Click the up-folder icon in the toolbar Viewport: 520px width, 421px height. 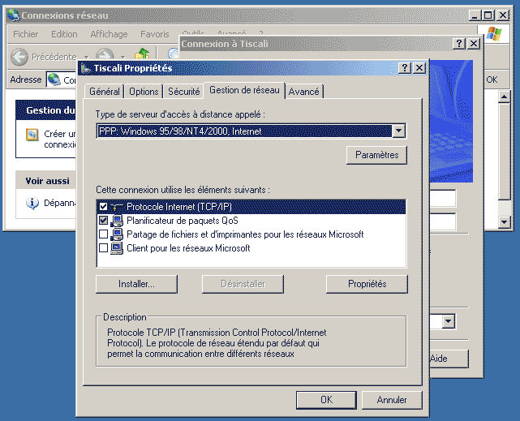click(x=142, y=55)
